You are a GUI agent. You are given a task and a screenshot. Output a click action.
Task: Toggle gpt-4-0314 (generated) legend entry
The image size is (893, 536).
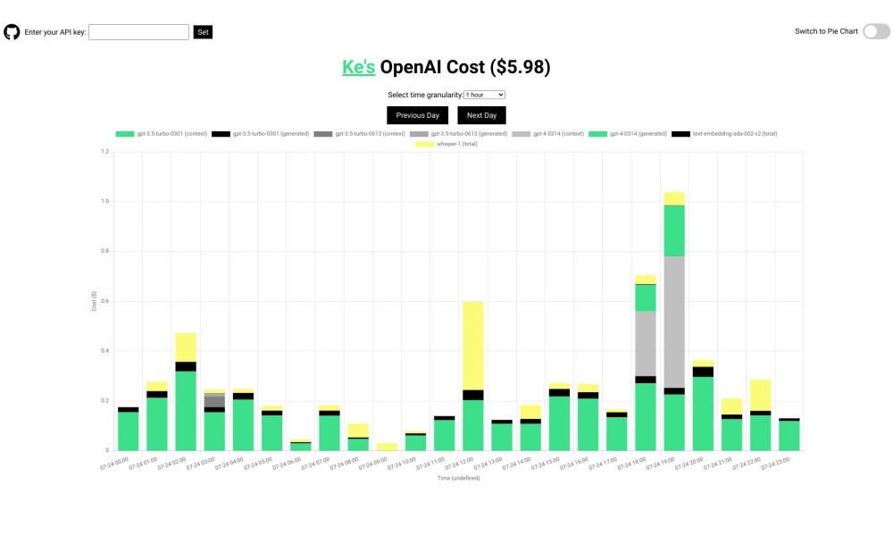pos(628,134)
